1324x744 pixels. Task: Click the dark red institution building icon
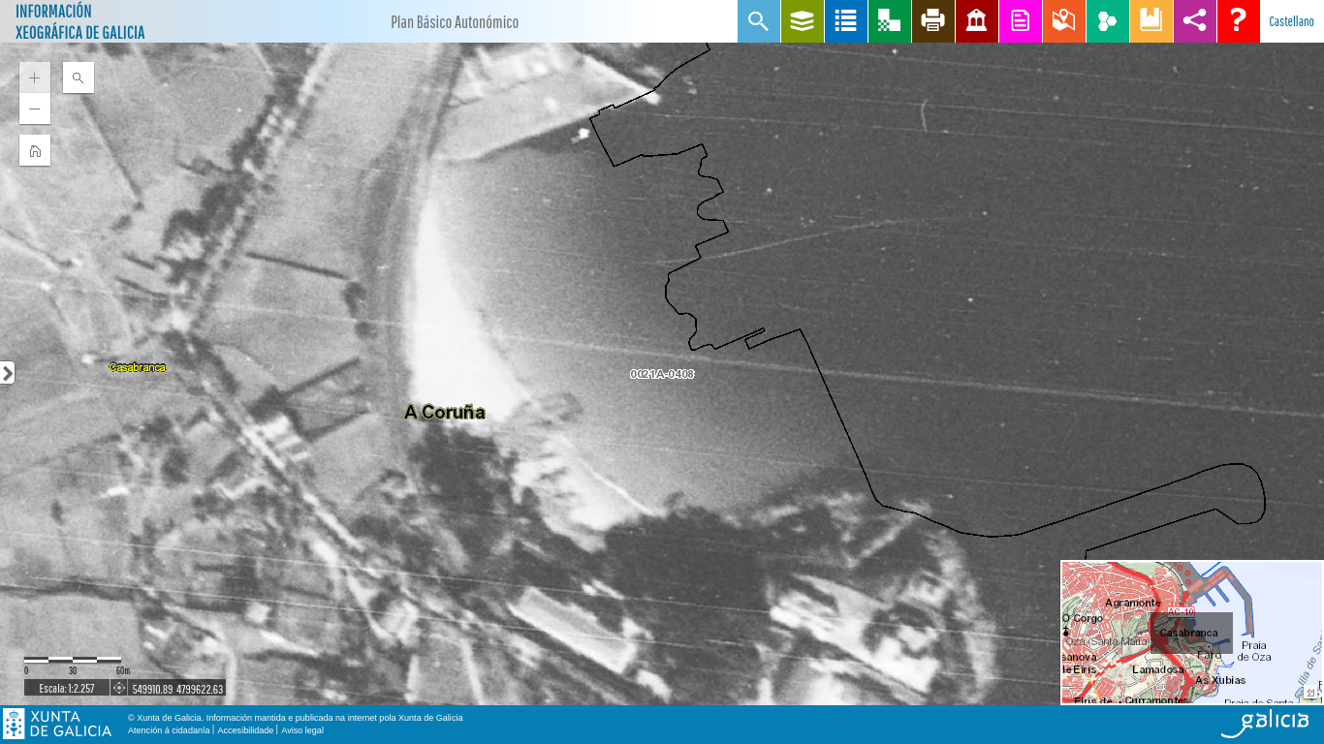(977, 21)
